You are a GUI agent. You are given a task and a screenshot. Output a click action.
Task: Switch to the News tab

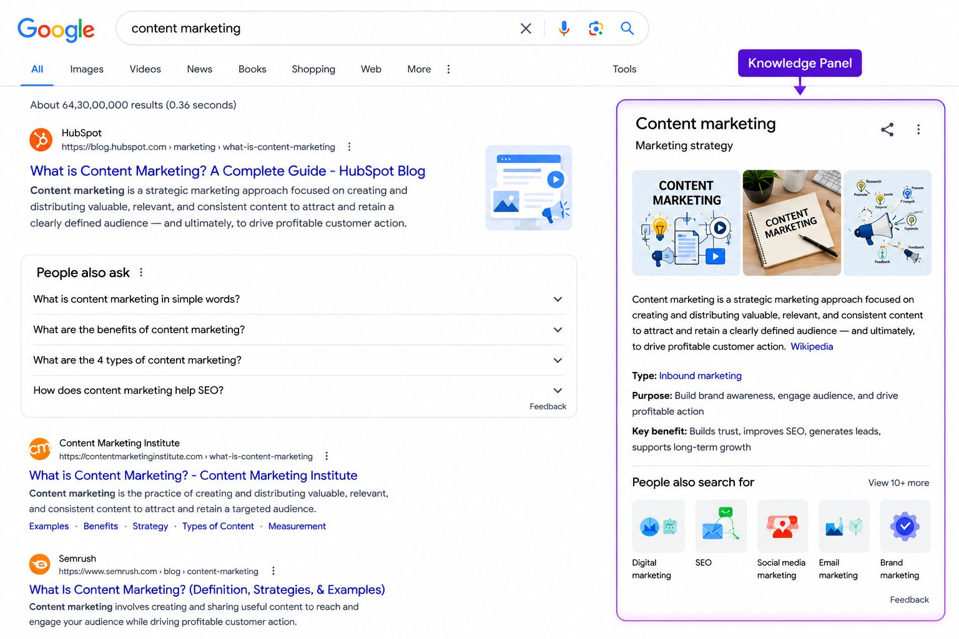click(x=200, y=69)
